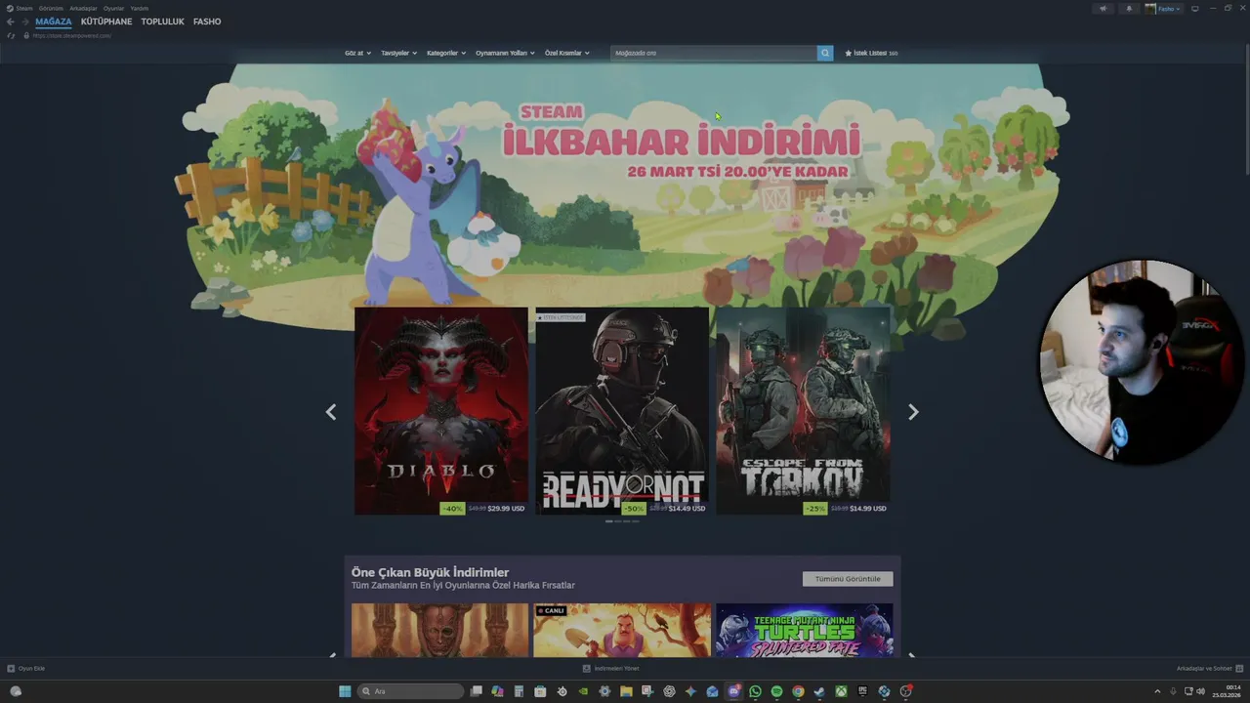The height and width of the screenshot is (703, 1250).
Task: Open the Ready or Not game card
Action: click(622, 411)
